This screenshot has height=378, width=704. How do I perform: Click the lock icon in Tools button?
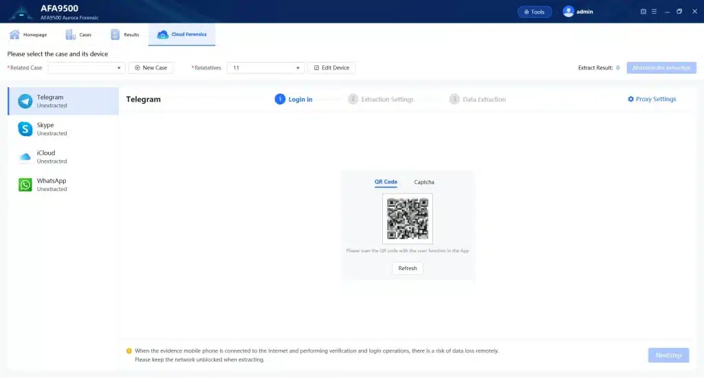click(526, 12)
